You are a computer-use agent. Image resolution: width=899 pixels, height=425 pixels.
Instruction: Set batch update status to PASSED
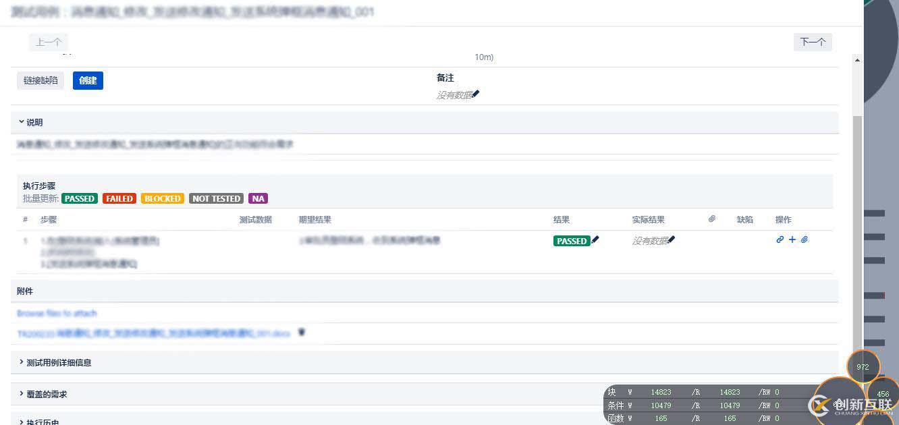point(79,198)
